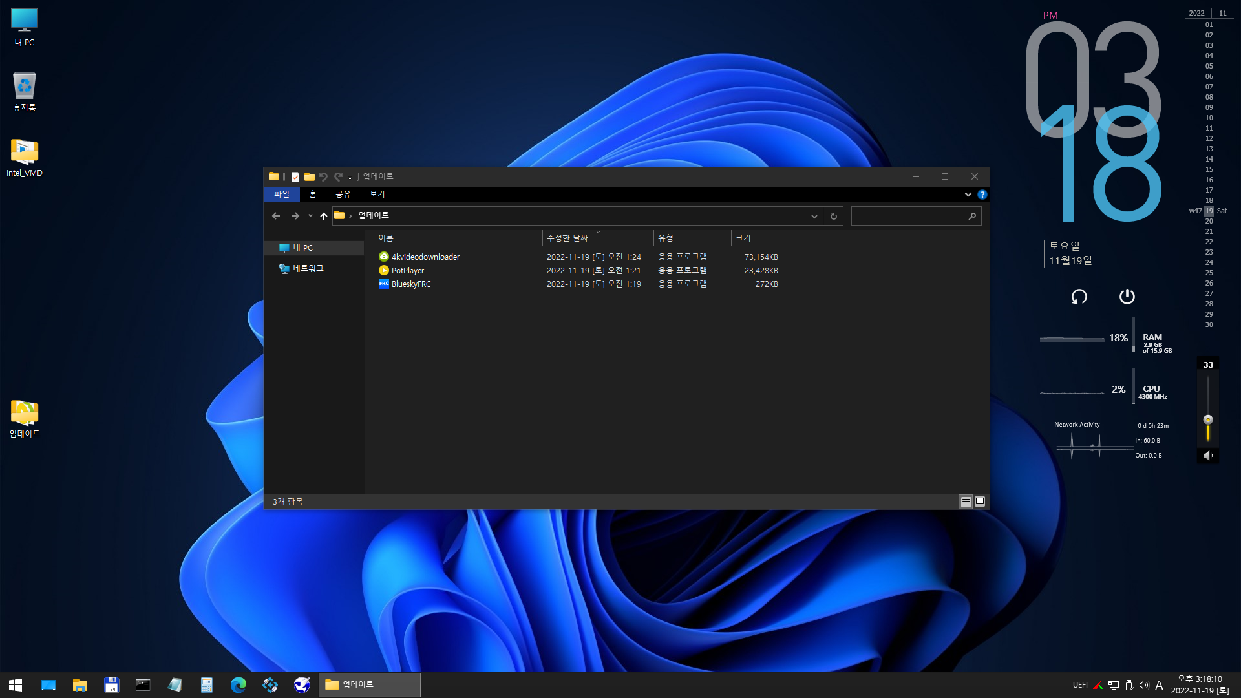Open File Explorer from the taskbar
Viewport: 1241px width, 698px height.
[80, 685]
